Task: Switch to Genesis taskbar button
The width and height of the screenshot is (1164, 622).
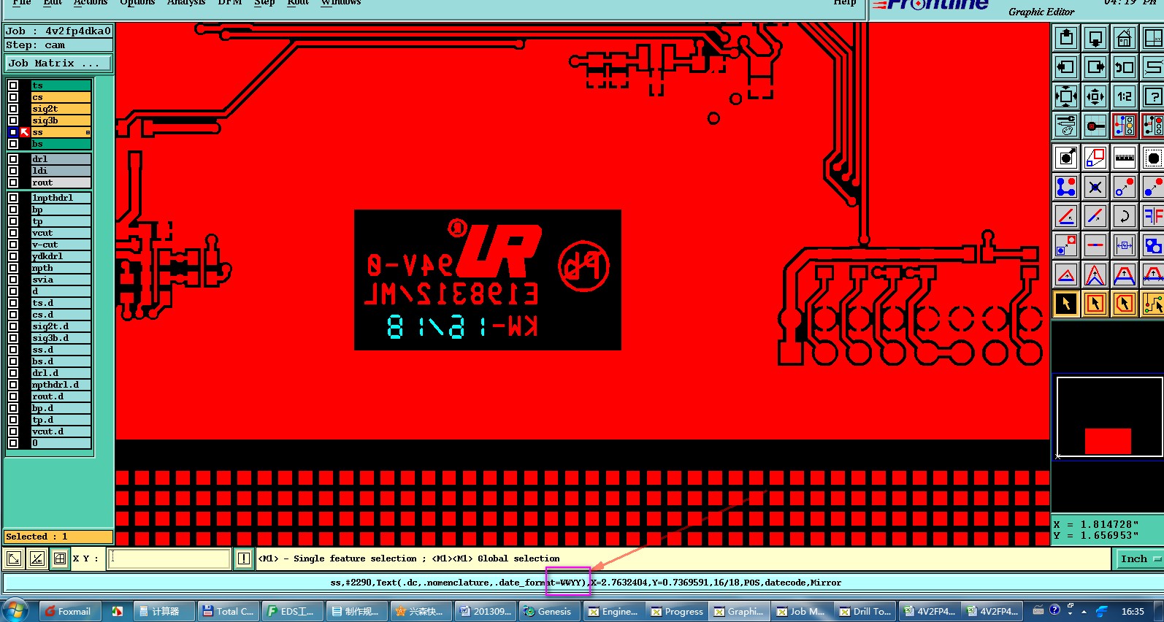Action: click(x=549, y=611)
